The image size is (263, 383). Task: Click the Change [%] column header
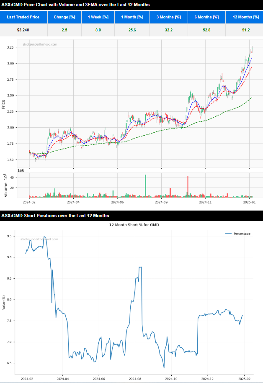[x=64, y=17]
